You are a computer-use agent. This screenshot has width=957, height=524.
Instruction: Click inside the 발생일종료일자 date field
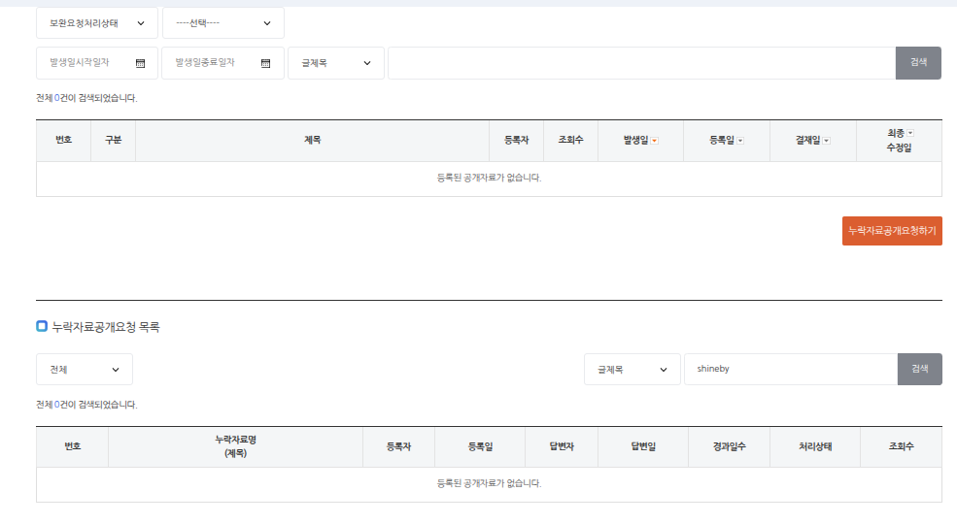point(212,63)
